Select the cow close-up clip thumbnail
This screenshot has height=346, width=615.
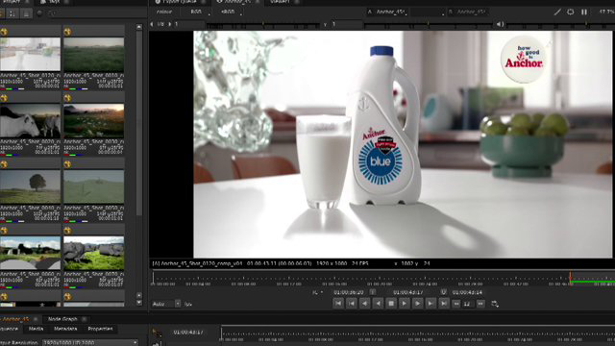[x=30, y=120]
